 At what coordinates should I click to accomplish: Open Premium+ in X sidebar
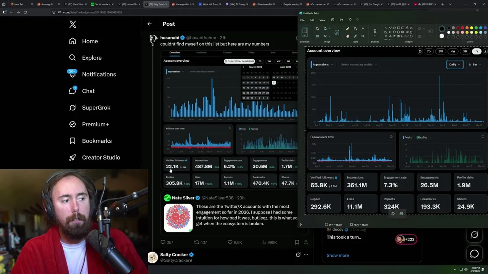point(89,124)
